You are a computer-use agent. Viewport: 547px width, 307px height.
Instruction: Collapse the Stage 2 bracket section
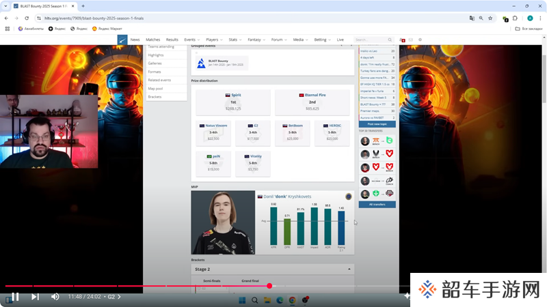[349, 269]
